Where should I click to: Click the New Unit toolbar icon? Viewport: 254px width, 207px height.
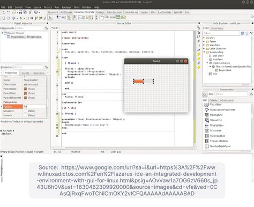4,12
